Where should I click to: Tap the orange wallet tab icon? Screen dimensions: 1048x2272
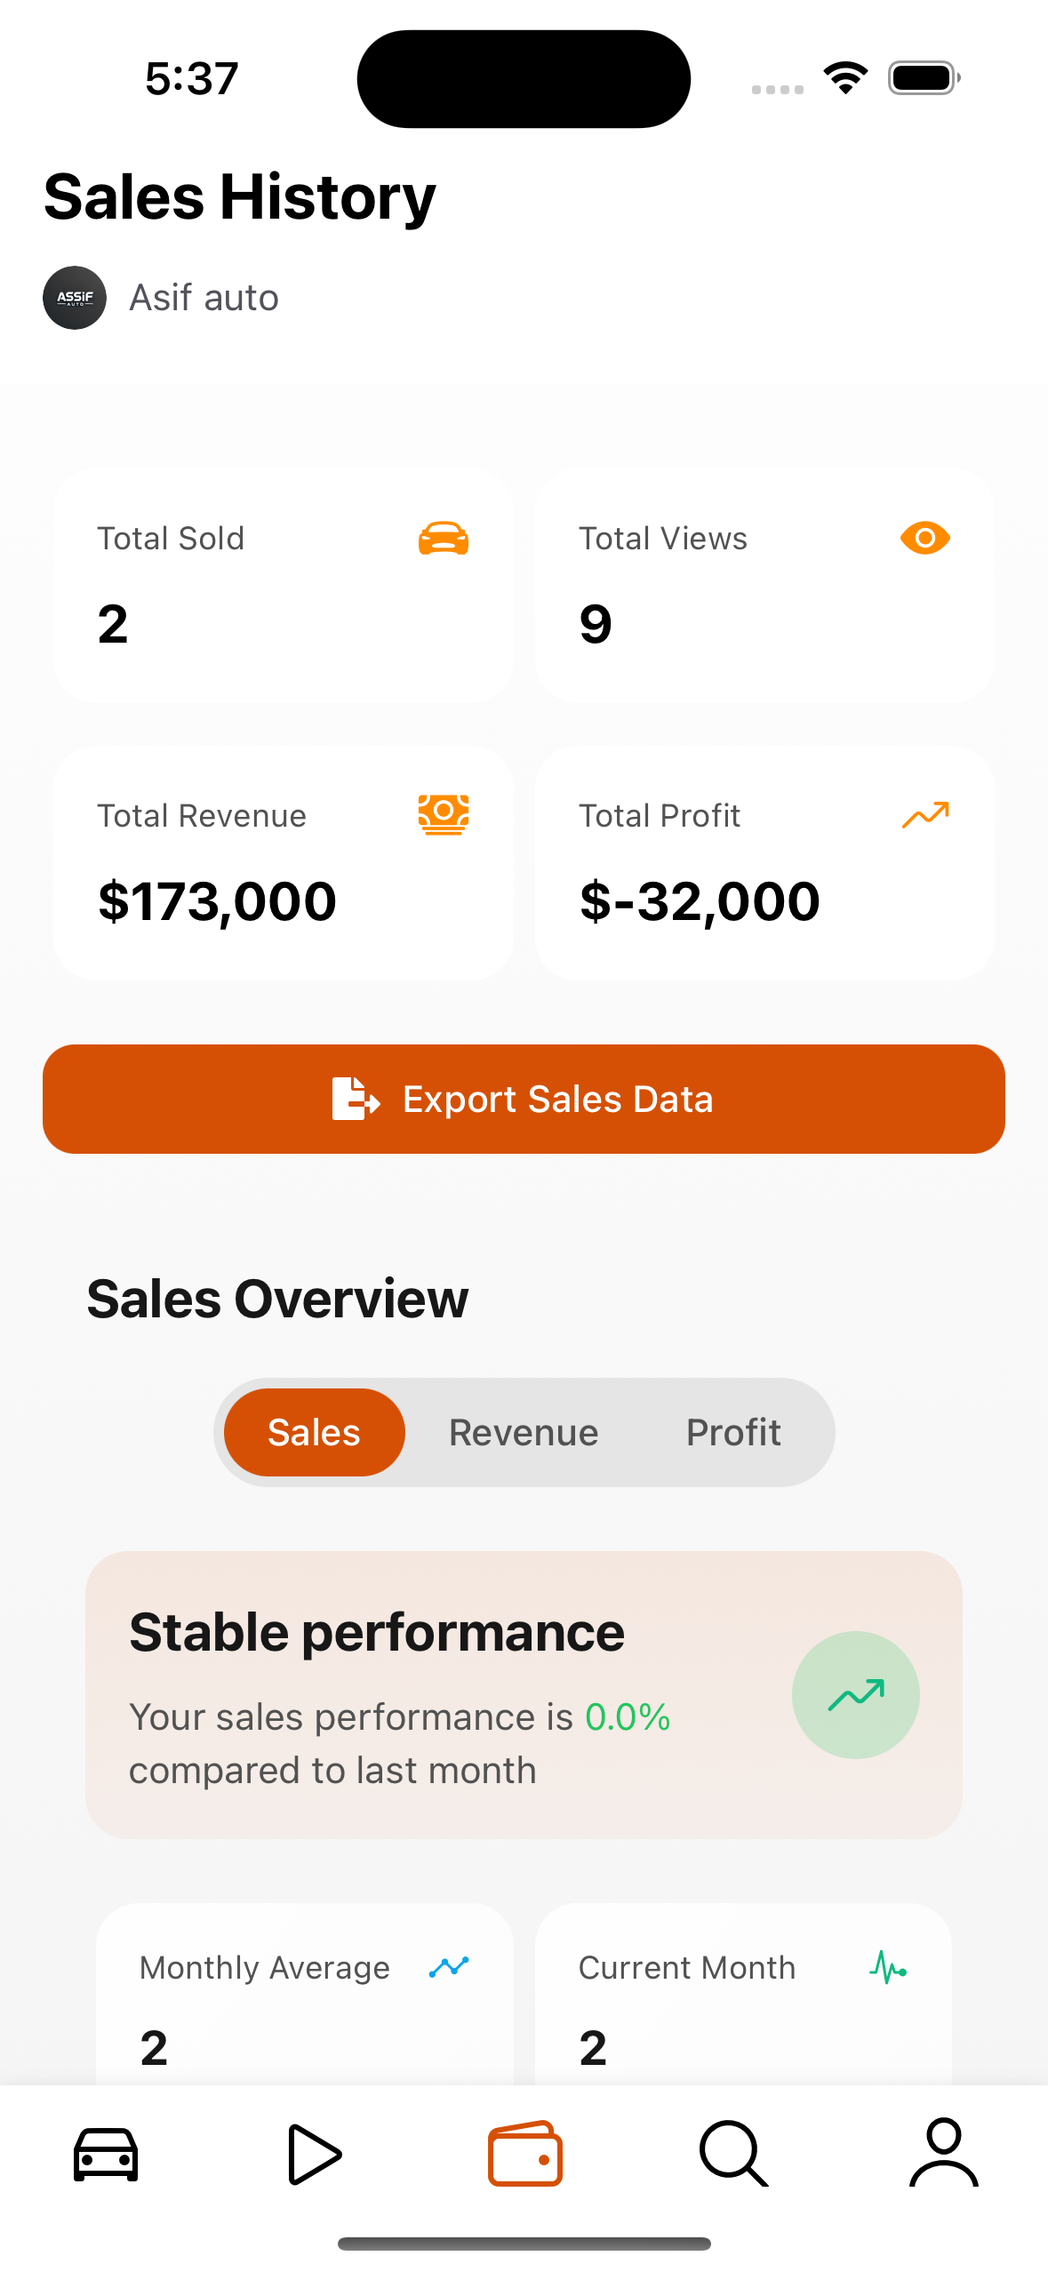(524, 2154)
